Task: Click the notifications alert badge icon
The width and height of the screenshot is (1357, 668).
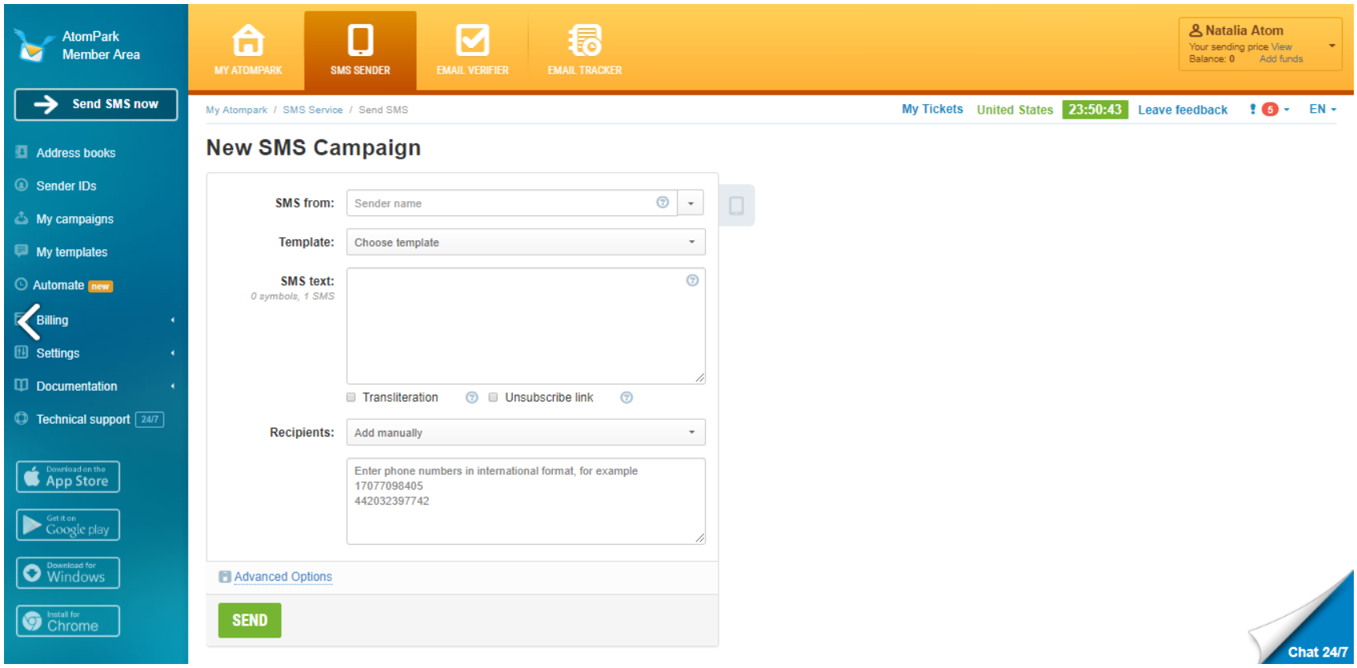Action: tap(1269, 110)
